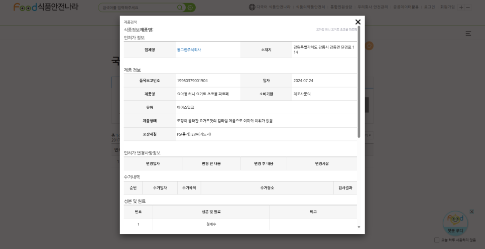485x249 pixels.
Task: Open 통합민원상담 menu link
Action: pos(341,7)
